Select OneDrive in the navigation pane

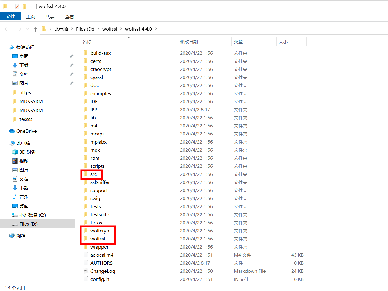click(27, 131)
